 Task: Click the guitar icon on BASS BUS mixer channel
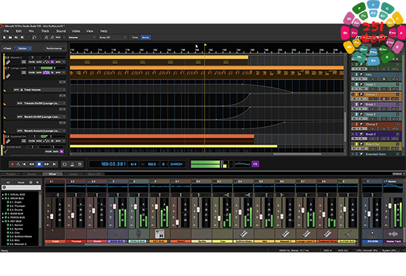118,233
